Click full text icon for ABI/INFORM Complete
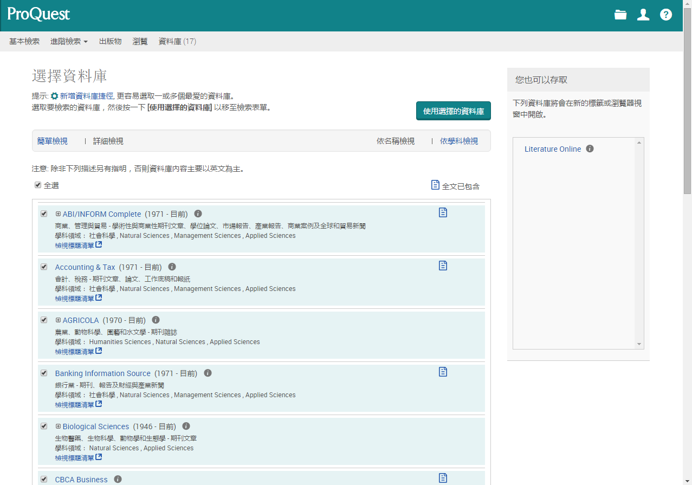 [x=443, y=212]
